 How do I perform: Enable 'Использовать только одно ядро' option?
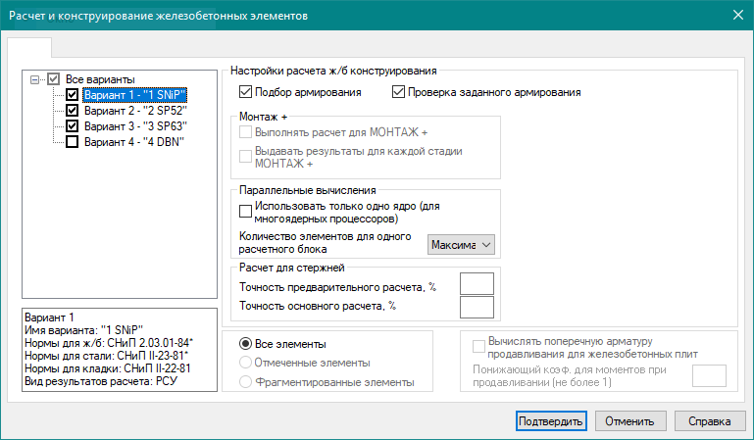pos(245,209)
